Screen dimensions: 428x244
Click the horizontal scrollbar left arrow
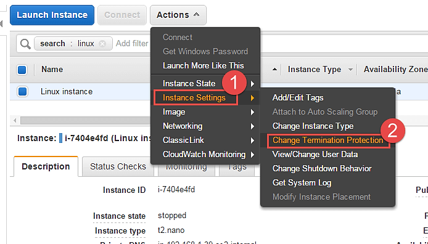(x=15, y=120)
